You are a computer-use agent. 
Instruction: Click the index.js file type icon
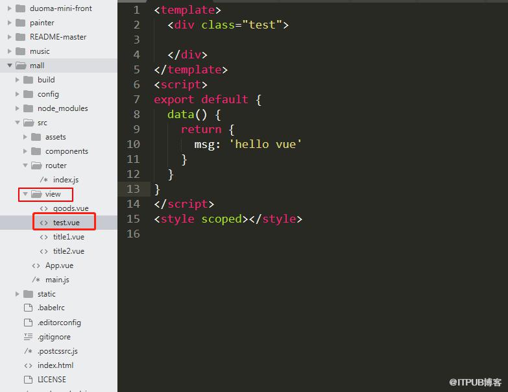coord(43,180)
